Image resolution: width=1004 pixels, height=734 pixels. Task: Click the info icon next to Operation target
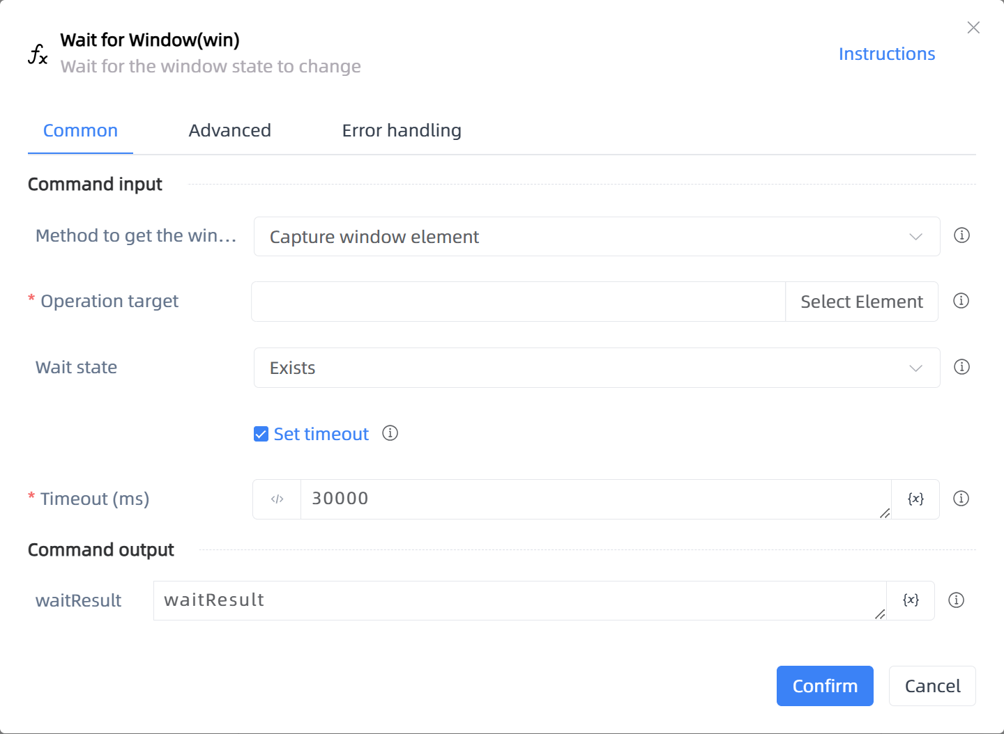961,301
